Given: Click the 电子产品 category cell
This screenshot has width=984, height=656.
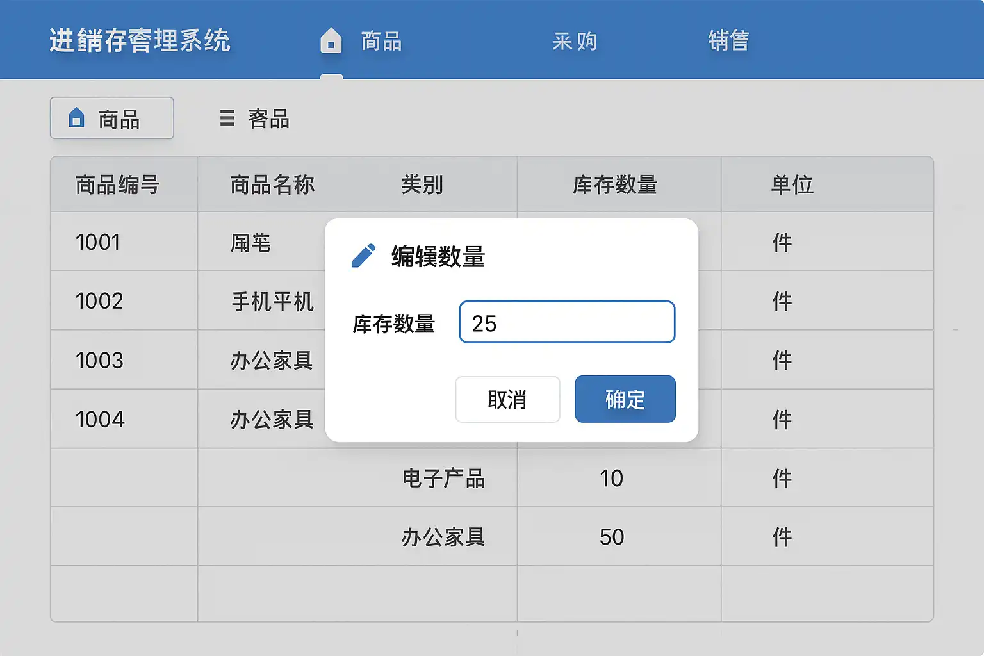Looking at the screenshot, I should (443, 478).
